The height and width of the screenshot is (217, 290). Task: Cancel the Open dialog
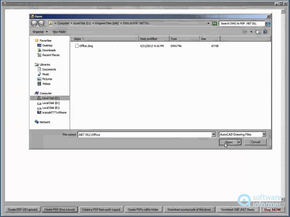[x=256, y=142]
